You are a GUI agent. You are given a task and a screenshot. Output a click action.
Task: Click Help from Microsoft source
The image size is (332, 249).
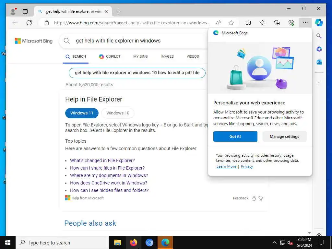pyautogui.click(x=85, y=198)
